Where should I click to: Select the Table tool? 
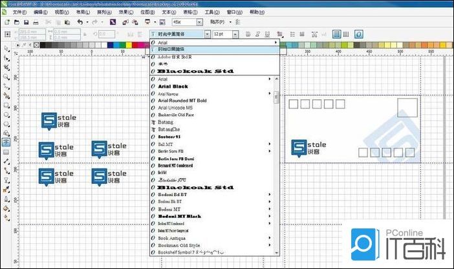(6, 152)
